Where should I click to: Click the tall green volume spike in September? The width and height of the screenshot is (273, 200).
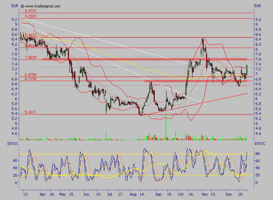click(166, 127)
